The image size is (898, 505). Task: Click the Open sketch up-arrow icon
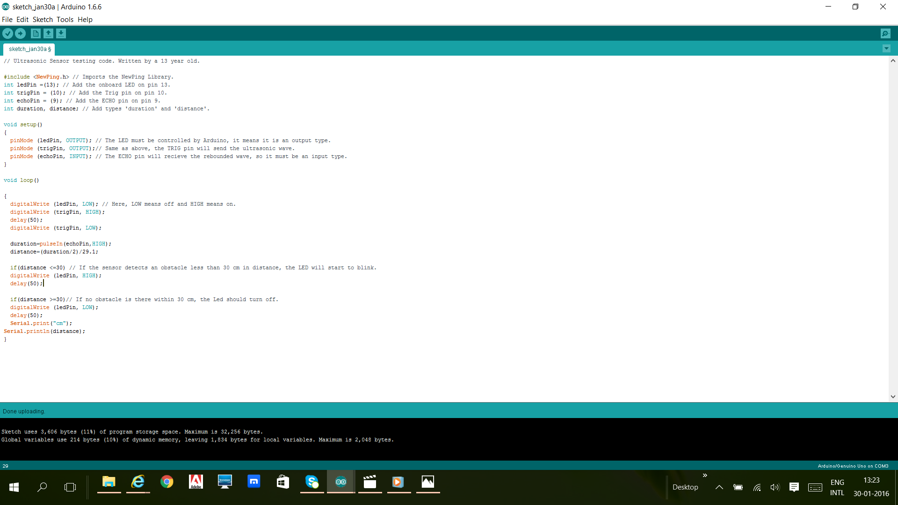(48, 33)
